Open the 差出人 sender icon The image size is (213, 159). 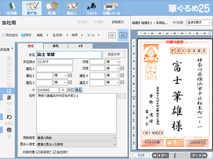[x=72, y=8]
